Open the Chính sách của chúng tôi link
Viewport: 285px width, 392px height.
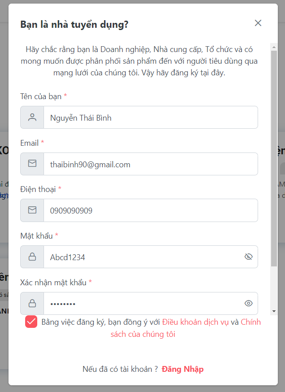[186, 328]
